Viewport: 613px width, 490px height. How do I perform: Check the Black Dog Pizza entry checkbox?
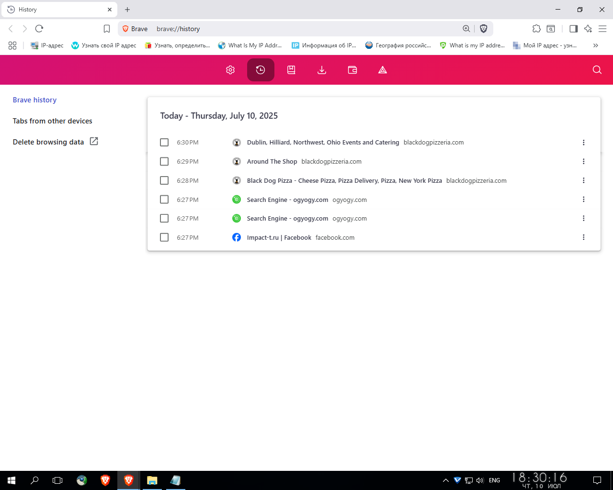tap(164, 180)
